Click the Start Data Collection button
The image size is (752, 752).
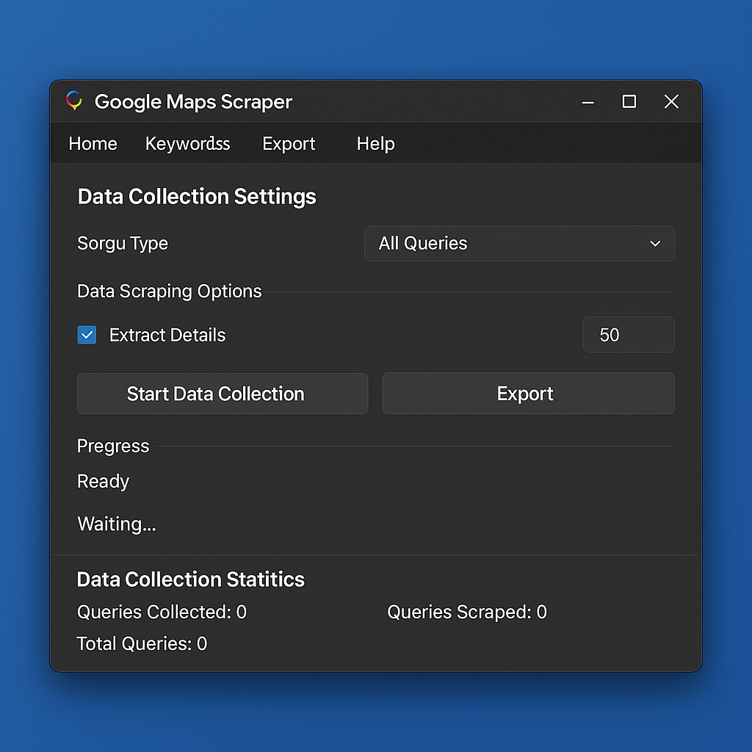223,394
